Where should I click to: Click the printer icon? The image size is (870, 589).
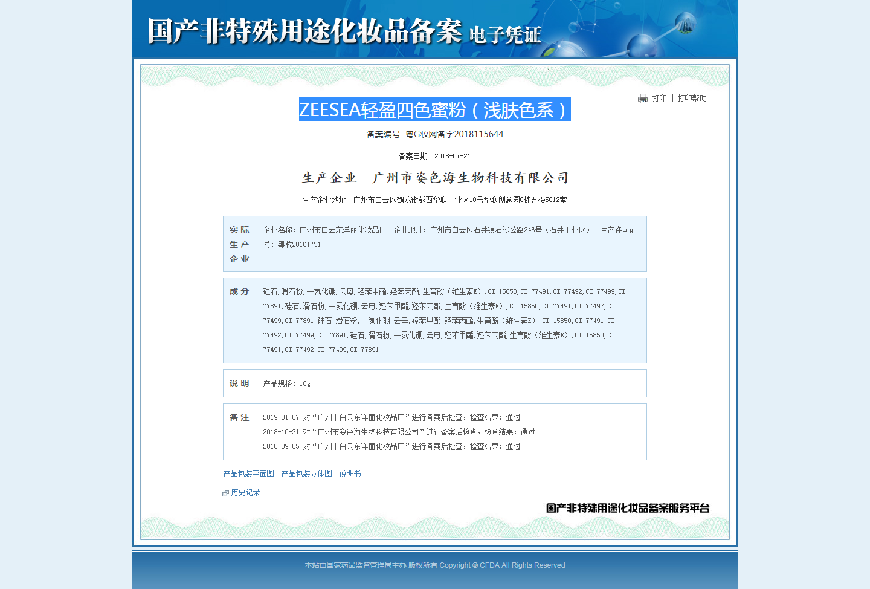click(642, 99)
